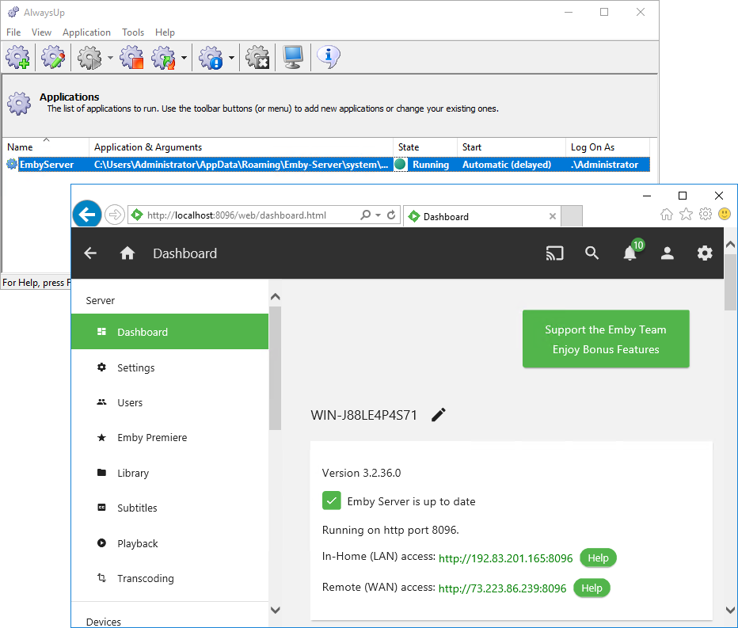Expand the Start application dropdown arrow

click(110, 58)
